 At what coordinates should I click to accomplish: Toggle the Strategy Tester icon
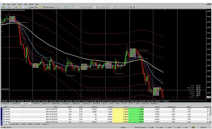[x=25, y=7]
